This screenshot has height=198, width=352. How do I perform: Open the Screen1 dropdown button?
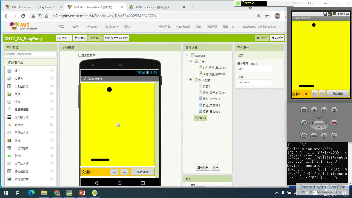coord(64,38)
